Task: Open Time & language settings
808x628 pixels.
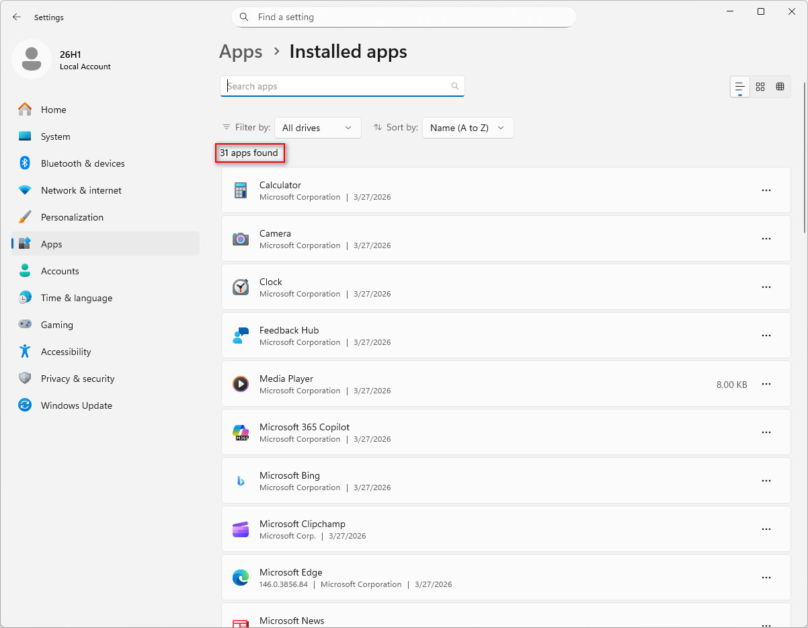Action: tap(106, 298)
